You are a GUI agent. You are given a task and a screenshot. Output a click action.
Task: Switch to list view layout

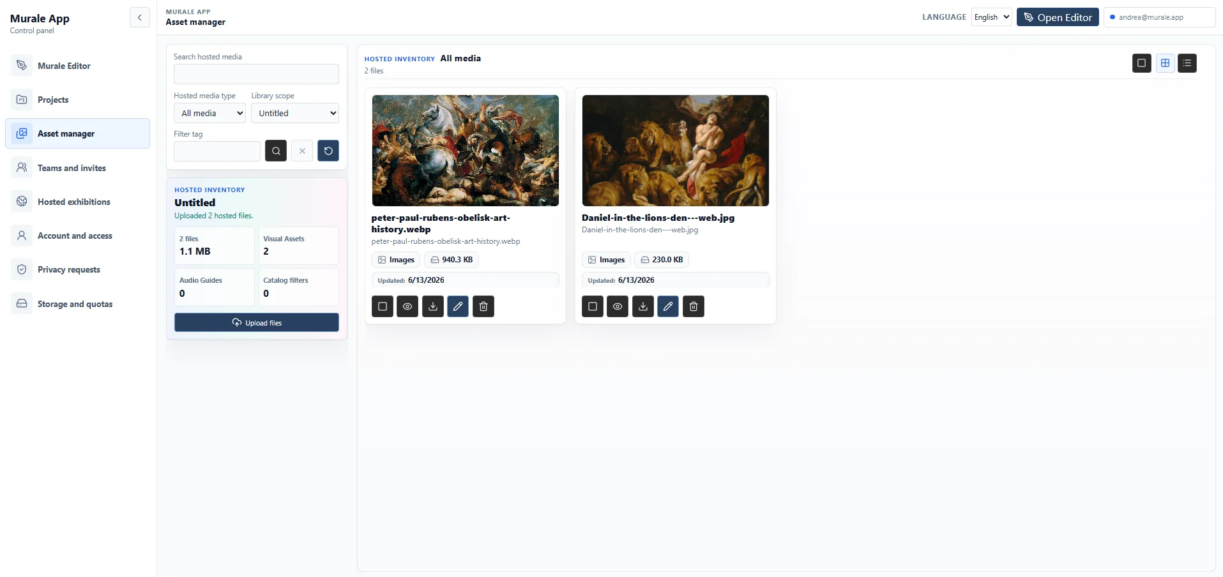pos(1187,63)
